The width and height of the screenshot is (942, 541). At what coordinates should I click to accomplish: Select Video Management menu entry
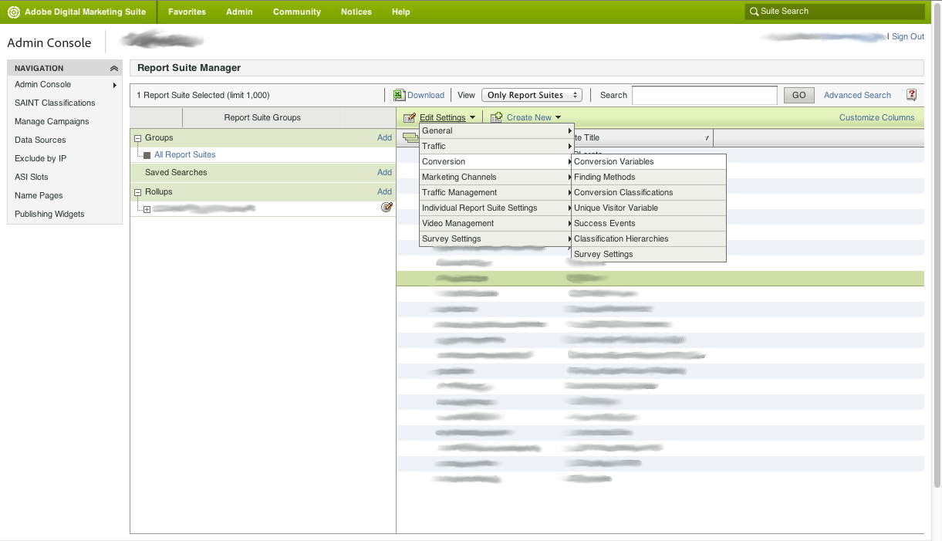pyautogui.click(x=495, y=223)
